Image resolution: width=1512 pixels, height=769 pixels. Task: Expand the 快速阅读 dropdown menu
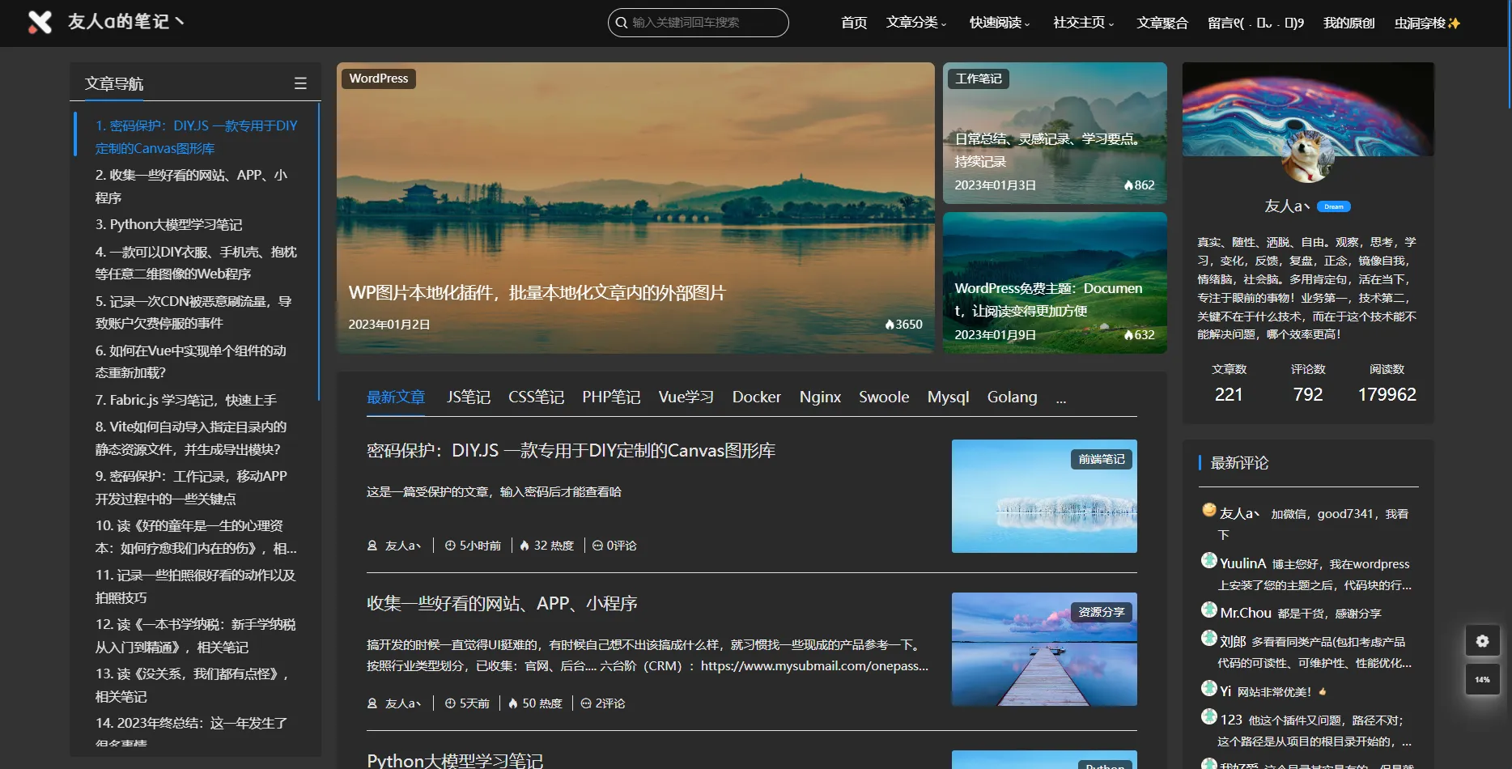pos(1000,23)
